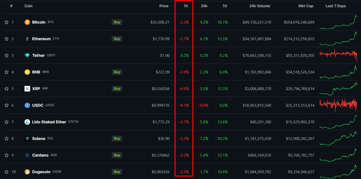Click the Ethereum diamond logo icon
This screenshot has width=361, height=179.
(27, 39)
